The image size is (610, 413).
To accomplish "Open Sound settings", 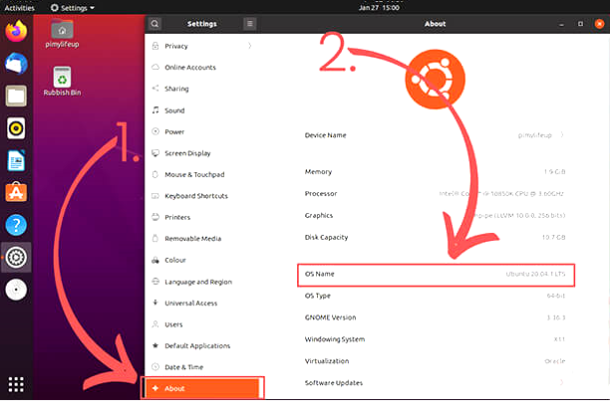I will coord(201,110).
